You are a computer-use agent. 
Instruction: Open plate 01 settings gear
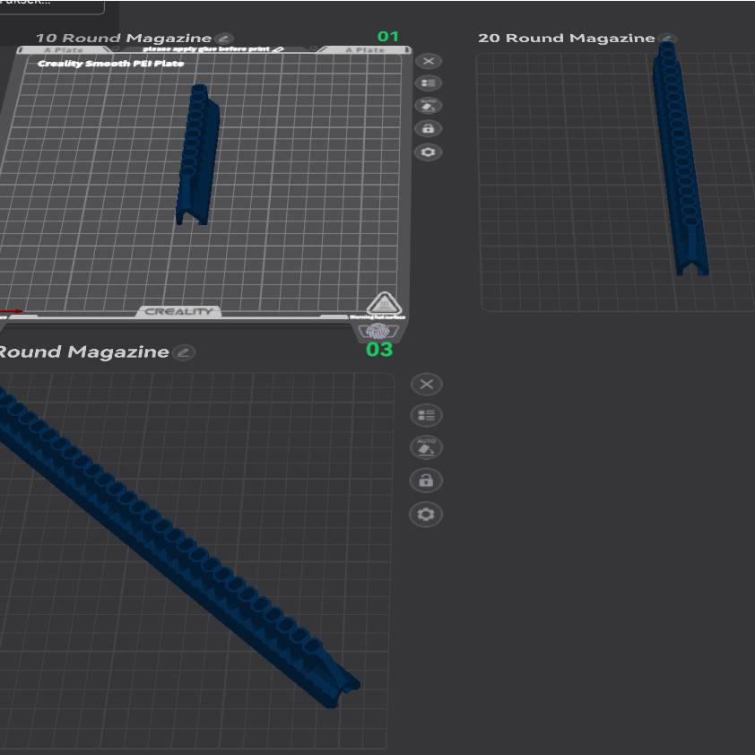pos(429,152)
